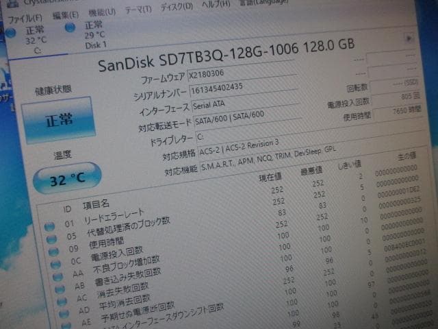The image size is (438, 329).
Task: Click status icon for row AA
Action: (x=57, y=277)
